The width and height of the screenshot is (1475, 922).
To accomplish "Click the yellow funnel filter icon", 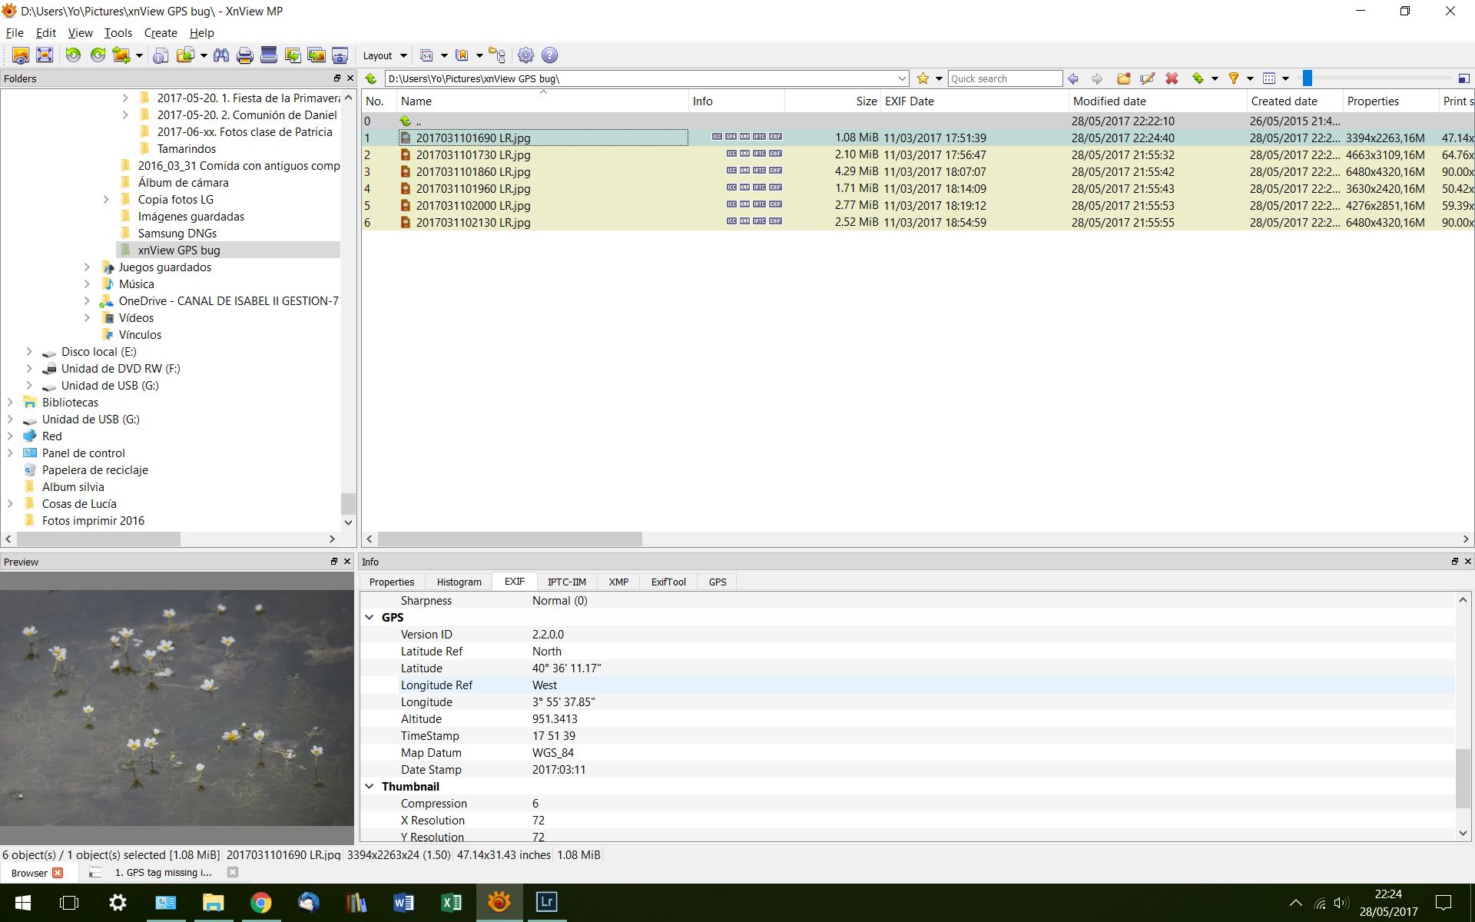I will (1234, 78).
